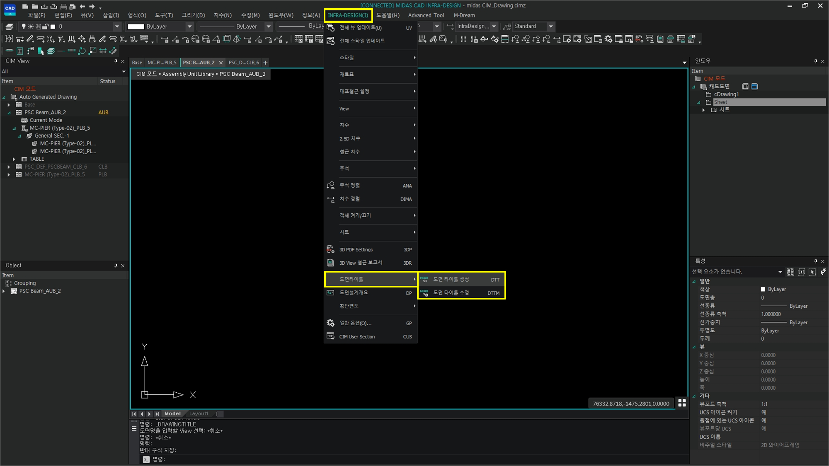Click 3D PDF Settings menu item
The height and width of the screenshot is (466, 829).
(371, 250)
